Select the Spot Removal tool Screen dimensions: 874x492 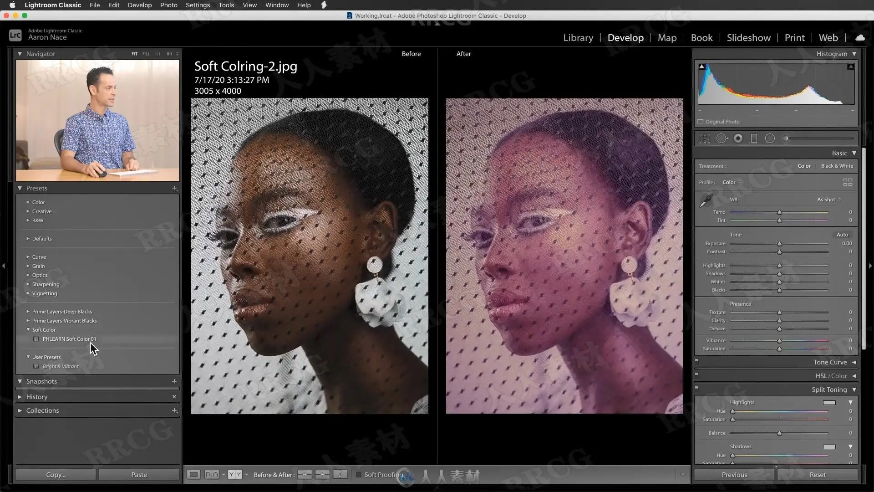pos(722,138)
